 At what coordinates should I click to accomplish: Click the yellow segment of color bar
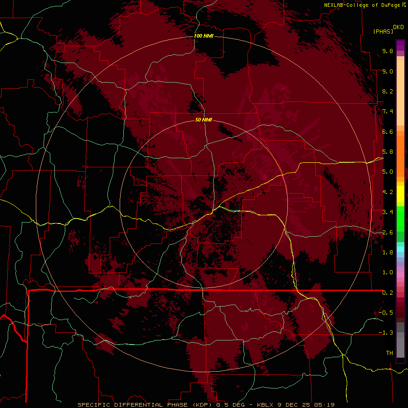pyautogui.click(x=400, y=194)
